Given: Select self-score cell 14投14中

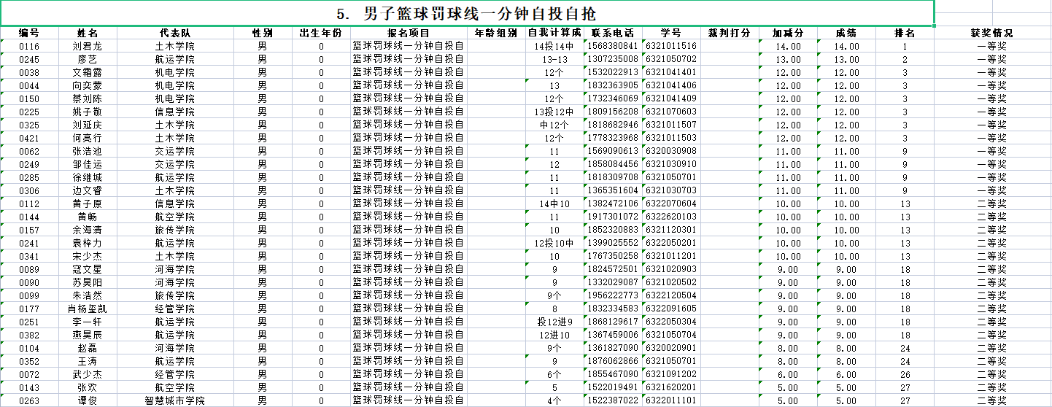Looking at the screenshot, I should 554,46.
